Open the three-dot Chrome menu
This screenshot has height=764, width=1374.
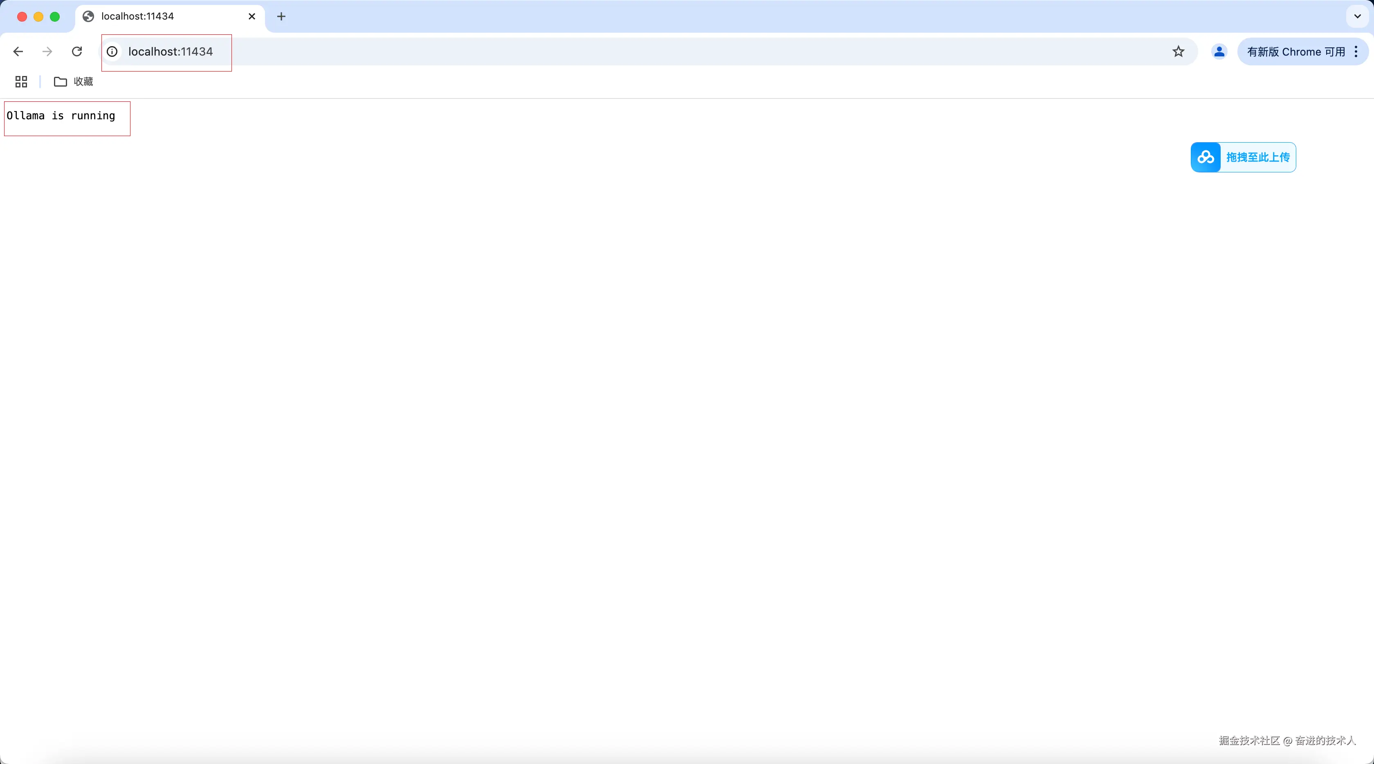coord(1356,51)
